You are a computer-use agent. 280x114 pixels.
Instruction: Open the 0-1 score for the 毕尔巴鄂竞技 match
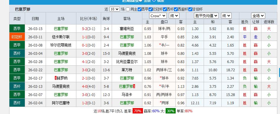(85, 45)
